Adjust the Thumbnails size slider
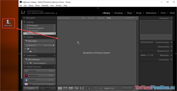The image size is (177, 91). pyautogui.click(x=133, y=89)
